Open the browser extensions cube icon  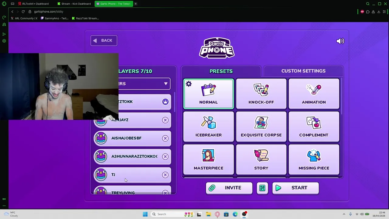[x=368, y=12]
